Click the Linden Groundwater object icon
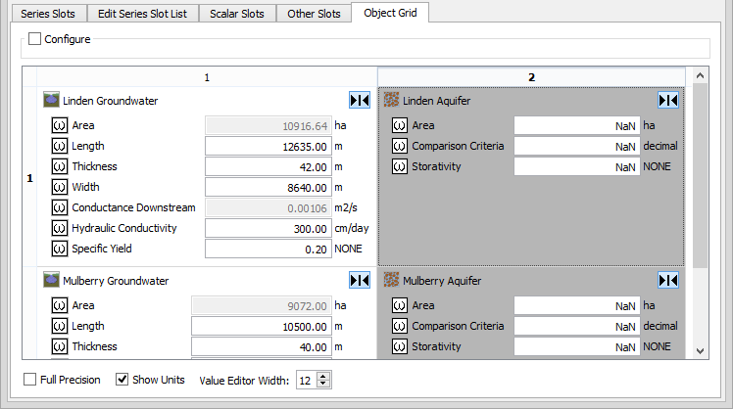The height and width of the screenshot is (409, 733). [x=52, y=100]
